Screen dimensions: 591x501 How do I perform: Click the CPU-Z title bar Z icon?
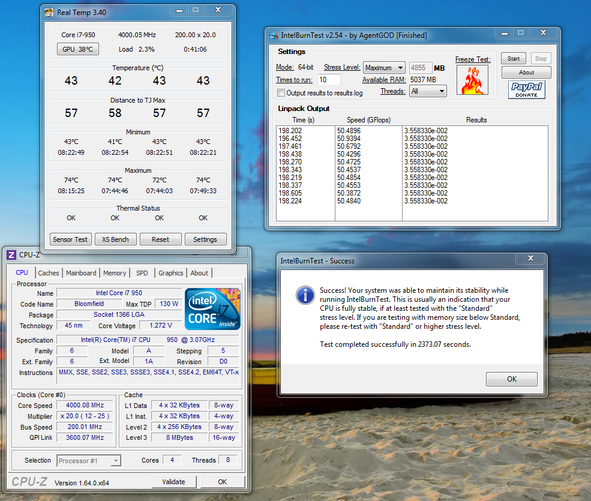coord(11,255)
